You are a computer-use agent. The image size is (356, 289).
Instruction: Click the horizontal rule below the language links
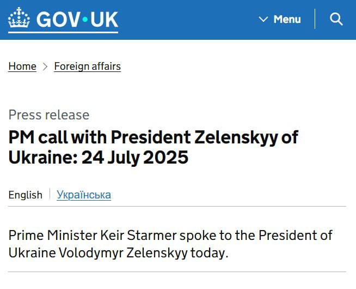[x=177, y=207]
